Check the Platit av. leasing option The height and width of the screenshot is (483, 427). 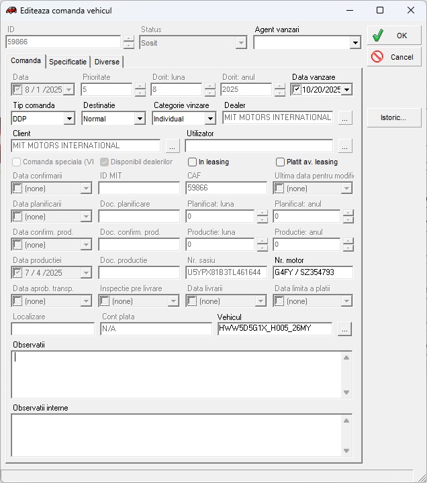pos(281,162)
